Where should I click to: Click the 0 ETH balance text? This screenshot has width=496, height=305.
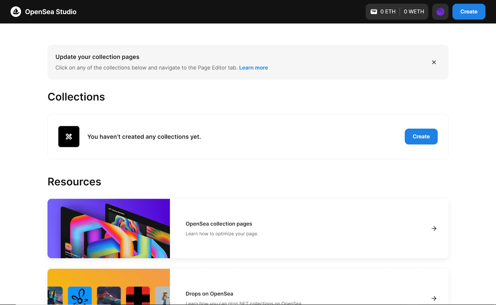[x=388, y=11]
